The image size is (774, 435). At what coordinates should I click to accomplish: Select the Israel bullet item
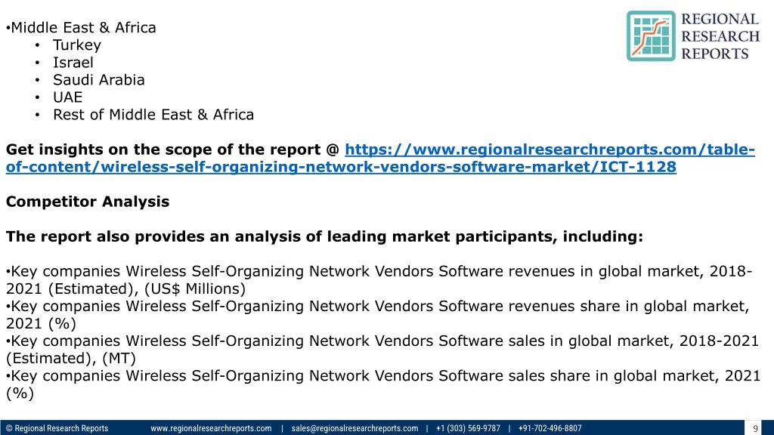point(73,63)
